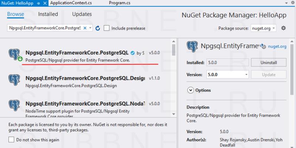296x148 pixels.
Task: Check Do not show this again
Action: click(x=11, y=140)
